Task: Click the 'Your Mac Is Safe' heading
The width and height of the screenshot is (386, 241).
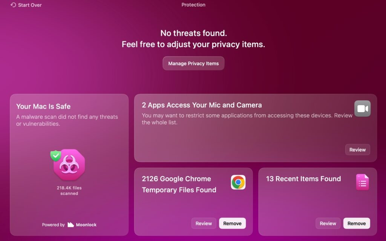Action: click(43, 106)
